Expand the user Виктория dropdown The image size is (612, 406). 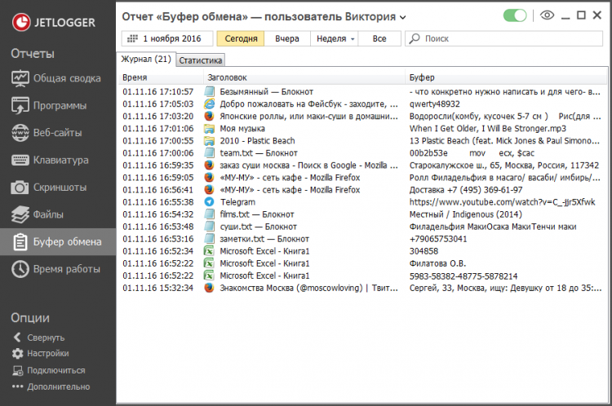(403, 17)
